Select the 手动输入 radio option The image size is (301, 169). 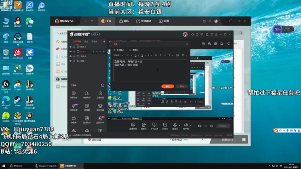[x=115, y=50]
